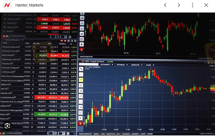Click the red 95,236 € Merck ask cell
The height and width of the screenshot is (136, 215).
(53, 55)
